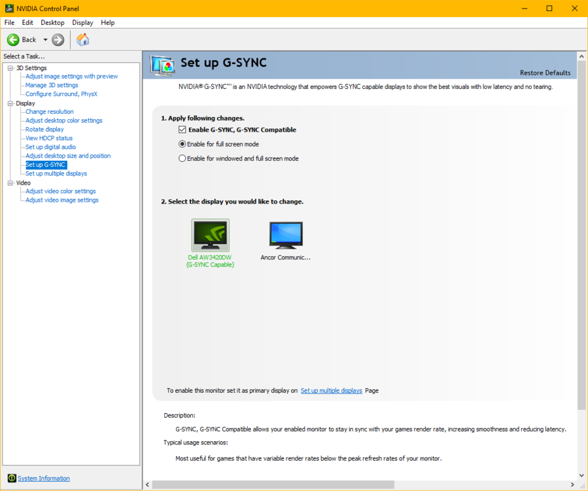
Task: Click the 'Typical usage scenarios:' label
Action: click(x=196, y=443)
